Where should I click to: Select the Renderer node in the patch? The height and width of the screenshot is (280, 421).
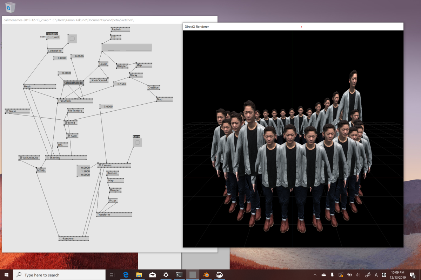pyautogui.click(x=74, y=239)
